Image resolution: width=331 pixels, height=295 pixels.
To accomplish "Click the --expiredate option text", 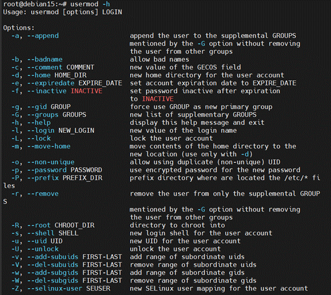I will click(x=51, y=83).
